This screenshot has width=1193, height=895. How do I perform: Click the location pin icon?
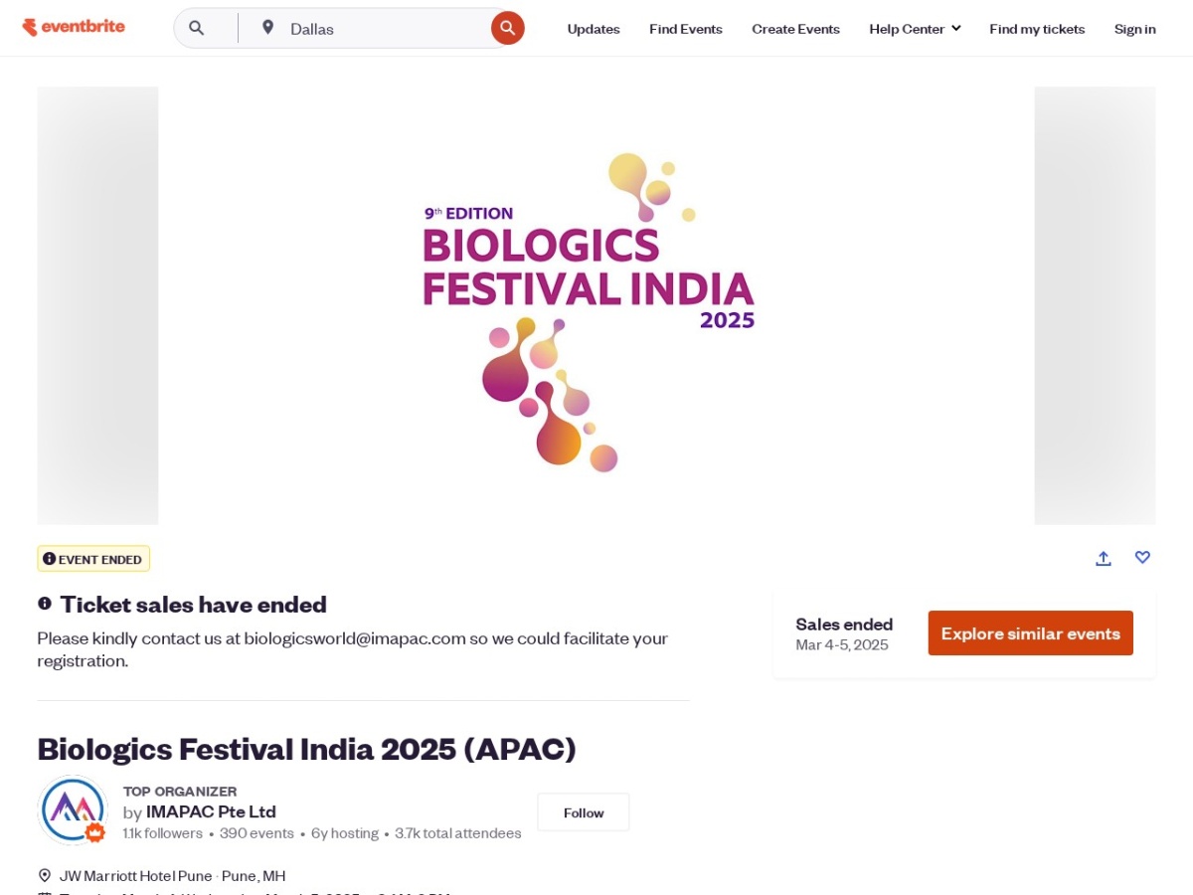[x=267, y=28]
